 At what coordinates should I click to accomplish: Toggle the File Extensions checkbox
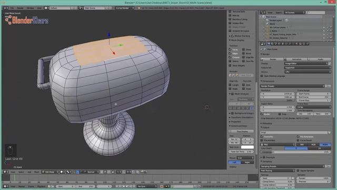(x=298, y=137)
